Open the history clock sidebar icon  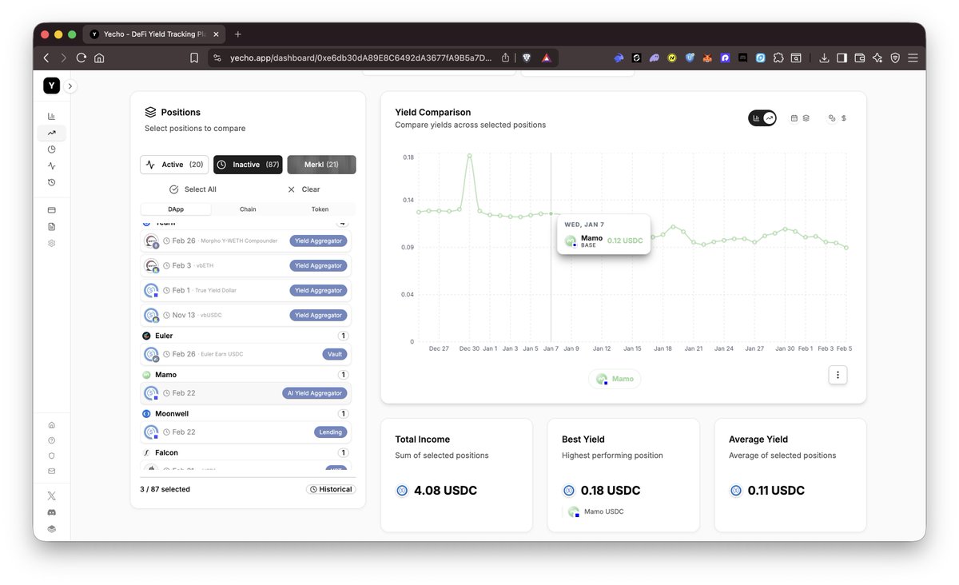(51, 182)
